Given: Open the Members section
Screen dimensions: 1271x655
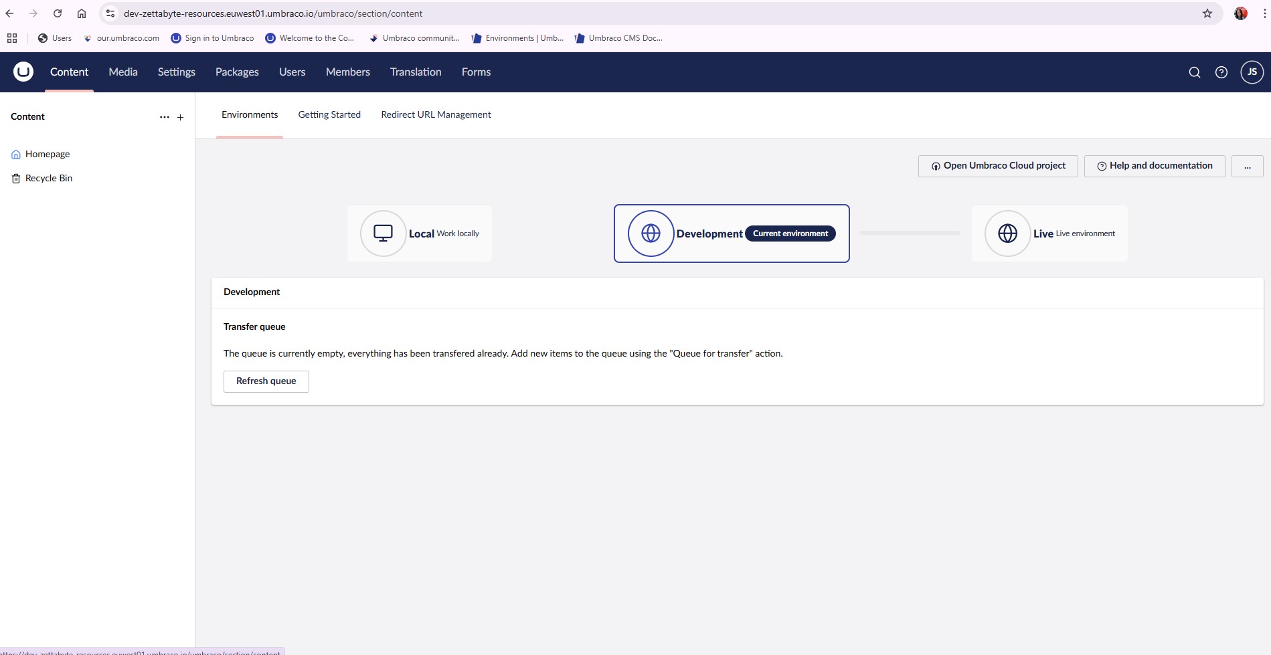Looking at the screenshot, I should [348, 72].
